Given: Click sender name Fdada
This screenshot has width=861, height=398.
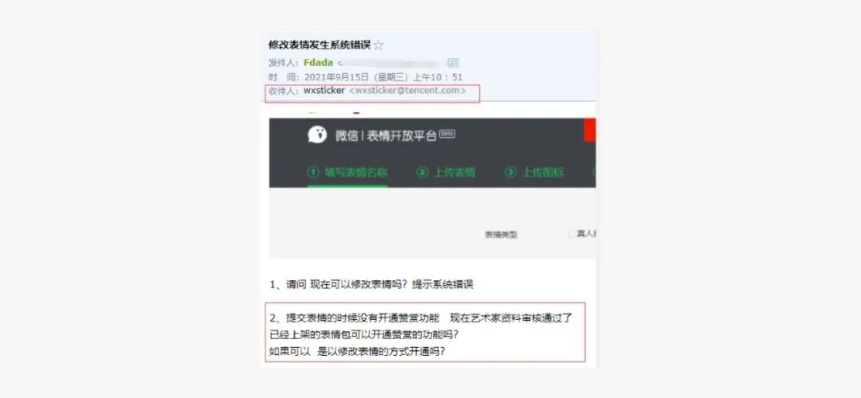Looking at the screenshot, I should (318, 63).
